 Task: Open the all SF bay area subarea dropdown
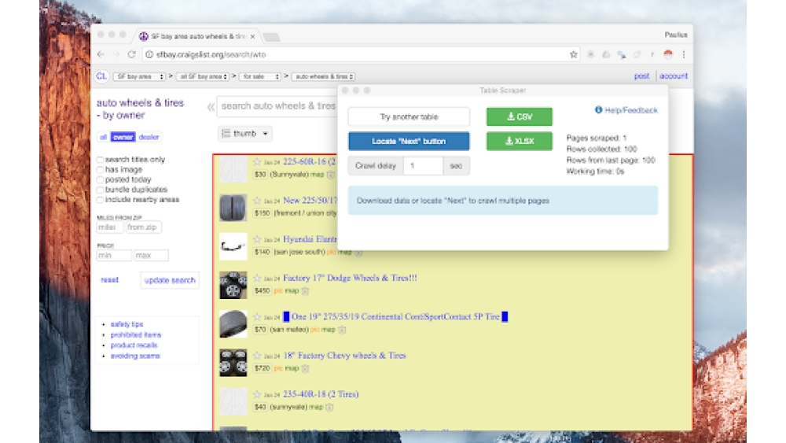203,76
